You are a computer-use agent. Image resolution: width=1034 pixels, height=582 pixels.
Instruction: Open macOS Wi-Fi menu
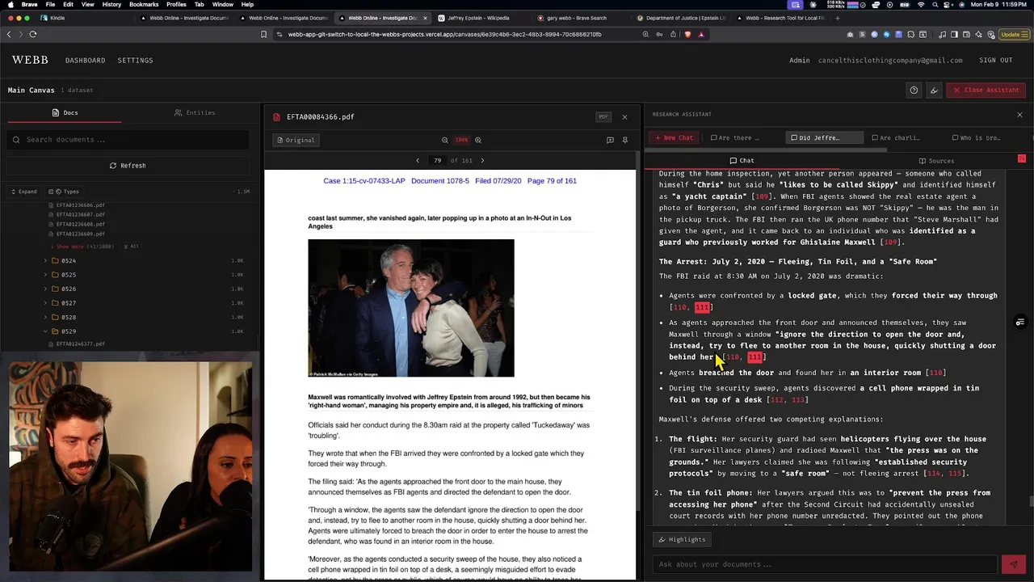[921, 5]
